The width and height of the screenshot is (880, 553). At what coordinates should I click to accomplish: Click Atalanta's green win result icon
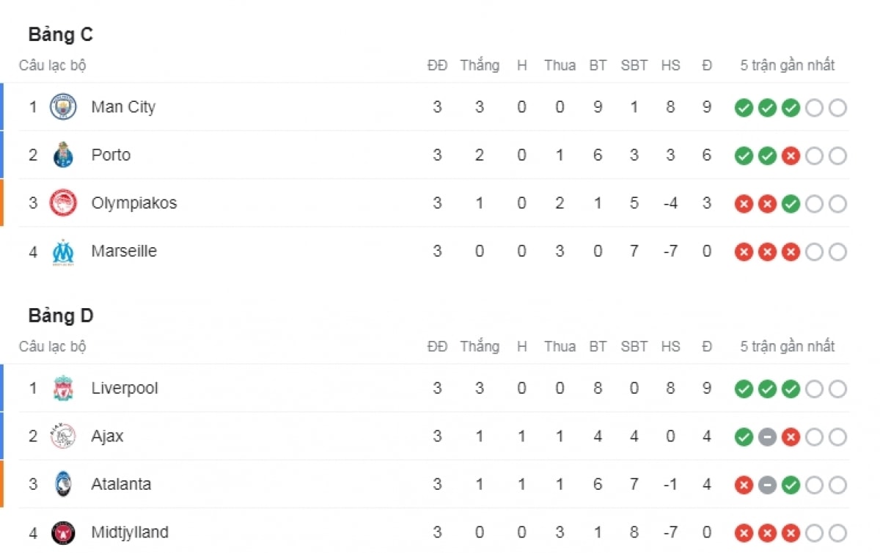pyautogui.click(x=791, y=486)
